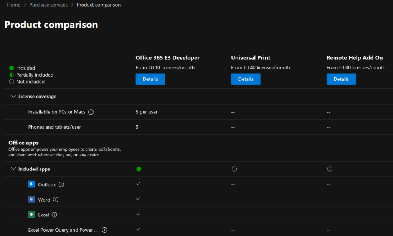
Task: Click the Outlook row label text
Action: [47, 184]
